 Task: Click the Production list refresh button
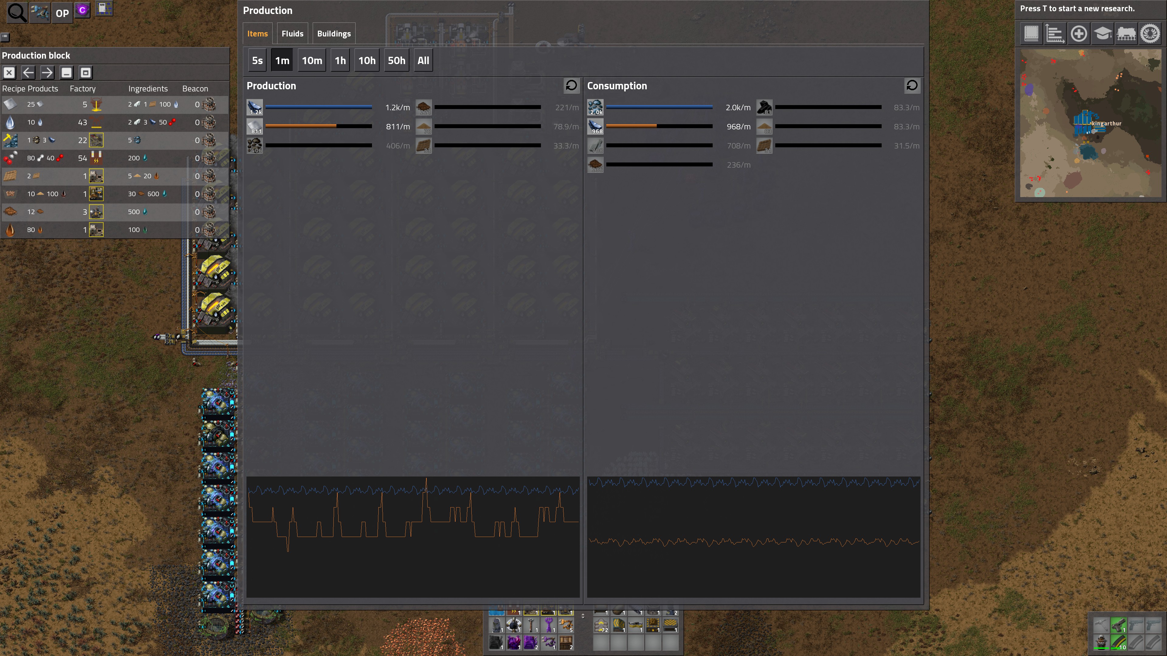click(x=571, y=86)
